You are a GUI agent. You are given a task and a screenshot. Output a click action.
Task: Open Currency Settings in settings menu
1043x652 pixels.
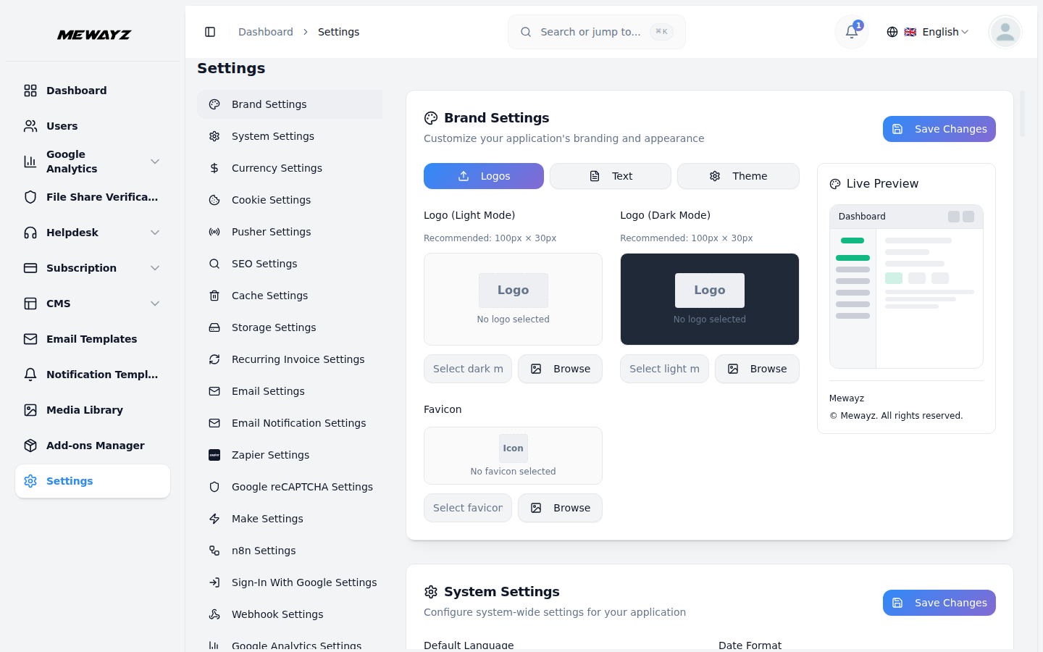point(277,168)
